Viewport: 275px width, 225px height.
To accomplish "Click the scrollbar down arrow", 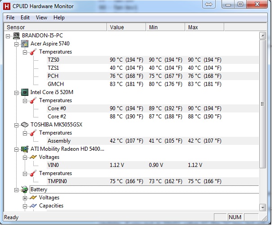I will pyautogui.click(x=262, y=207).
